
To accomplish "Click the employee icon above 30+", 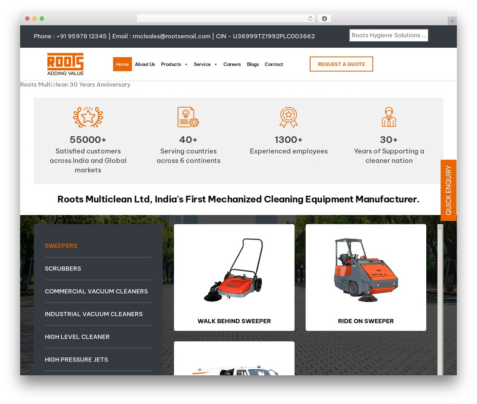I will click(x=389, y=117).
